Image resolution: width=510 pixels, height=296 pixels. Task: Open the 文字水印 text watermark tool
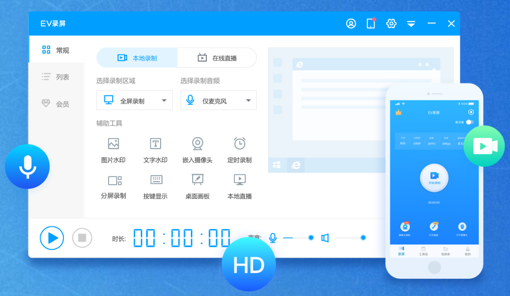point(155,150)
